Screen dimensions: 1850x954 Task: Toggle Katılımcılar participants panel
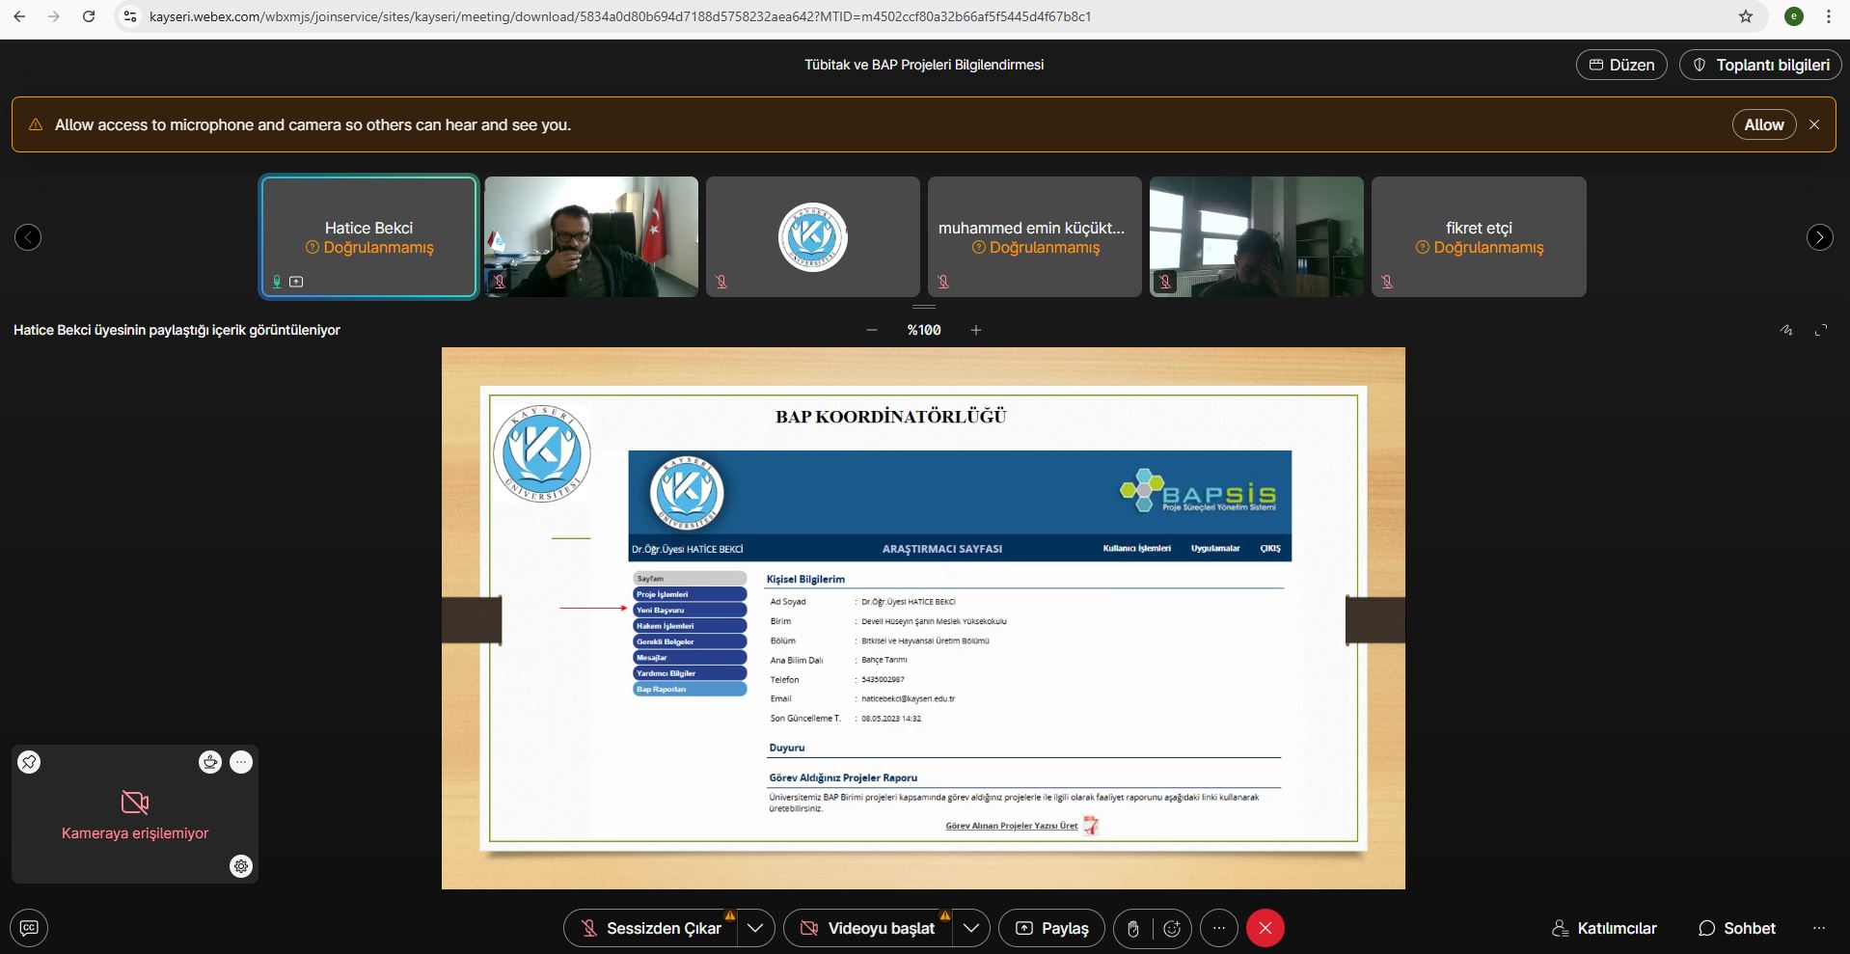1604,928
